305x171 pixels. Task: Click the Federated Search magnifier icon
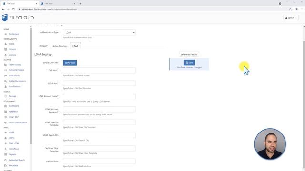click(5, 160)
